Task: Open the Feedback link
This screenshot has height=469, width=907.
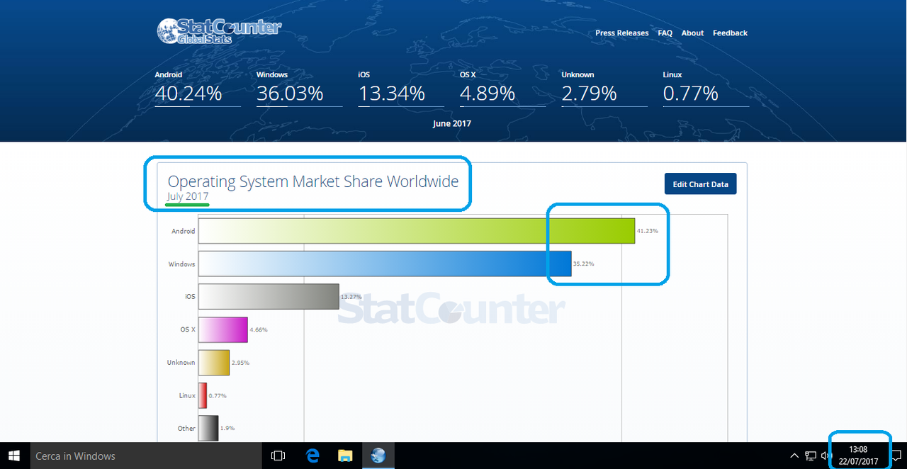Action: pos(730,33)
